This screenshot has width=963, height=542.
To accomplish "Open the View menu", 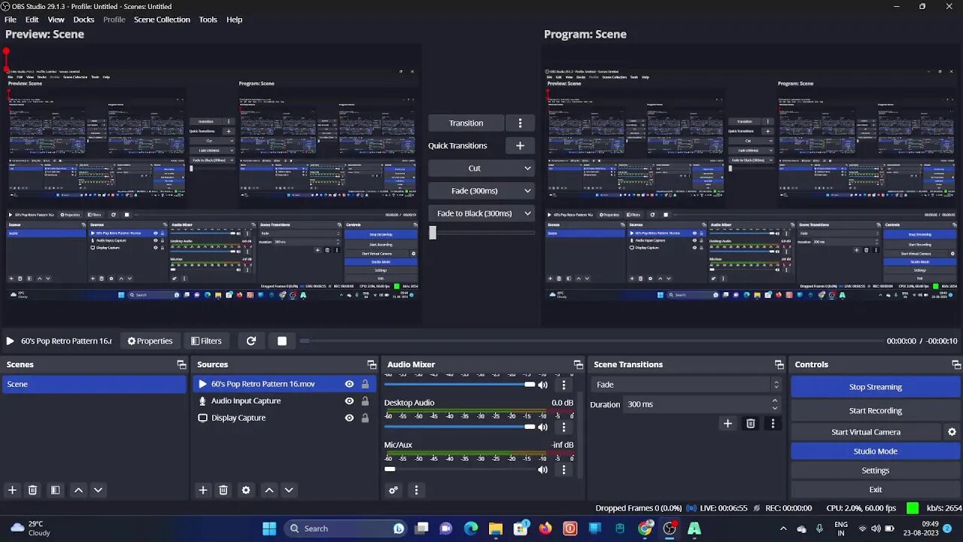I will coord(56,20).
